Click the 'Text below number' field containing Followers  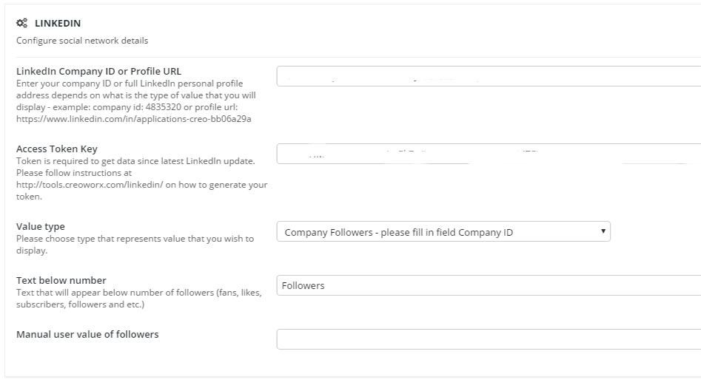pyautogui.click(x=489, y=285)
